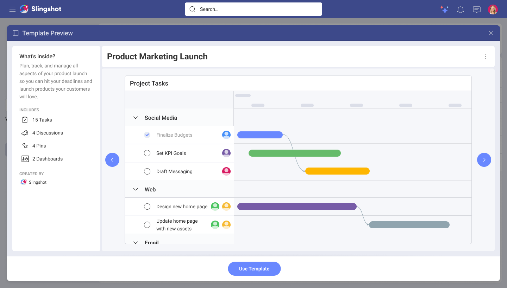Click the 4 Discussions label
The width and height of the screenshot is (507, 288).
pos(48,133)
